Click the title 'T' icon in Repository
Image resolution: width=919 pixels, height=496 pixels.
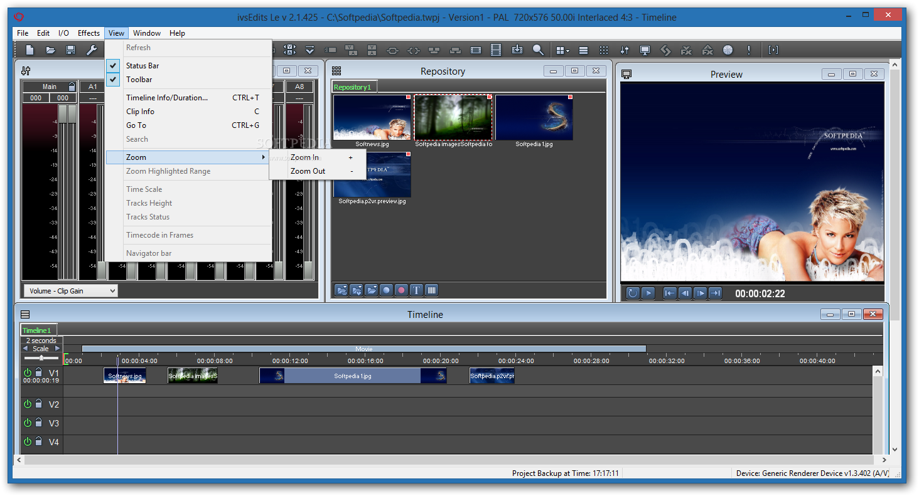pos(416,290)
